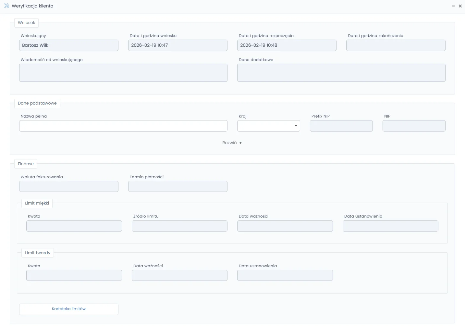
Task: Click Limit twardy Data ważności field
Action: tap(179, 276)
